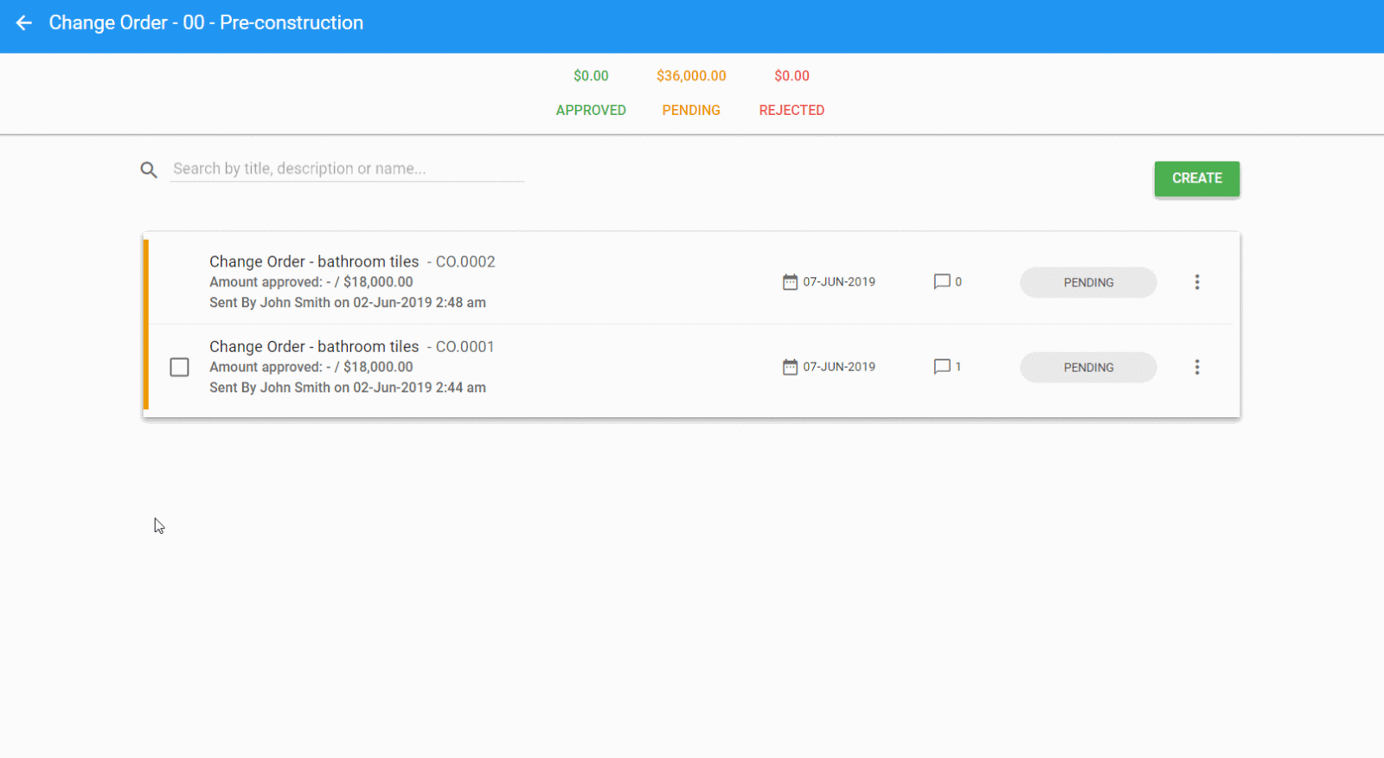The height and width of the screenshot is (758, 1384).
Task: Click amount approved text for CO.0002
Action: pos(311,282)
